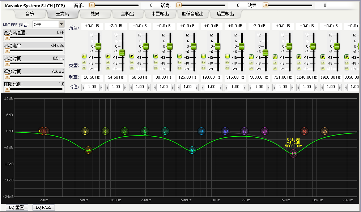
Task: Toggle the peak filter on the 1240.00 Hz band
Action: click(x=299, y=56)
